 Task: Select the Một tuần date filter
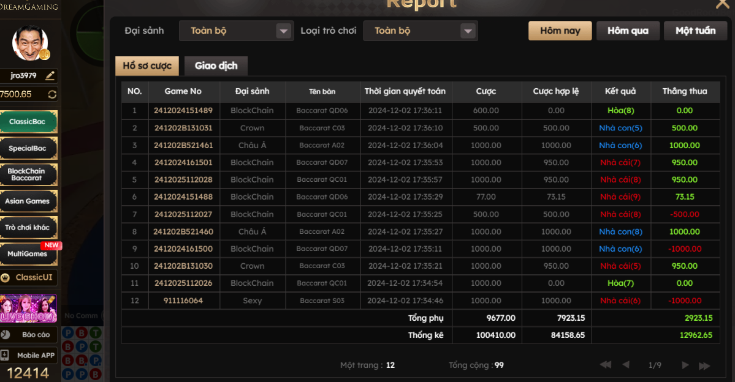[x=695, y=31]
